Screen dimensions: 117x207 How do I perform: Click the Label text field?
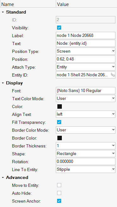tap(85, 36)
